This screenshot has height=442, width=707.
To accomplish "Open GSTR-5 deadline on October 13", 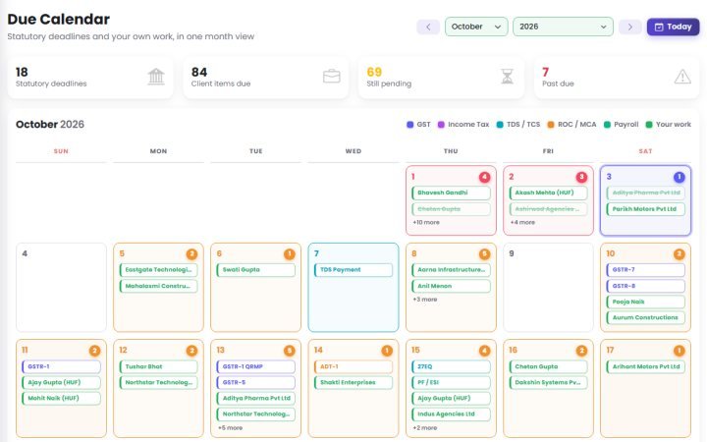I will click(255, 382).
